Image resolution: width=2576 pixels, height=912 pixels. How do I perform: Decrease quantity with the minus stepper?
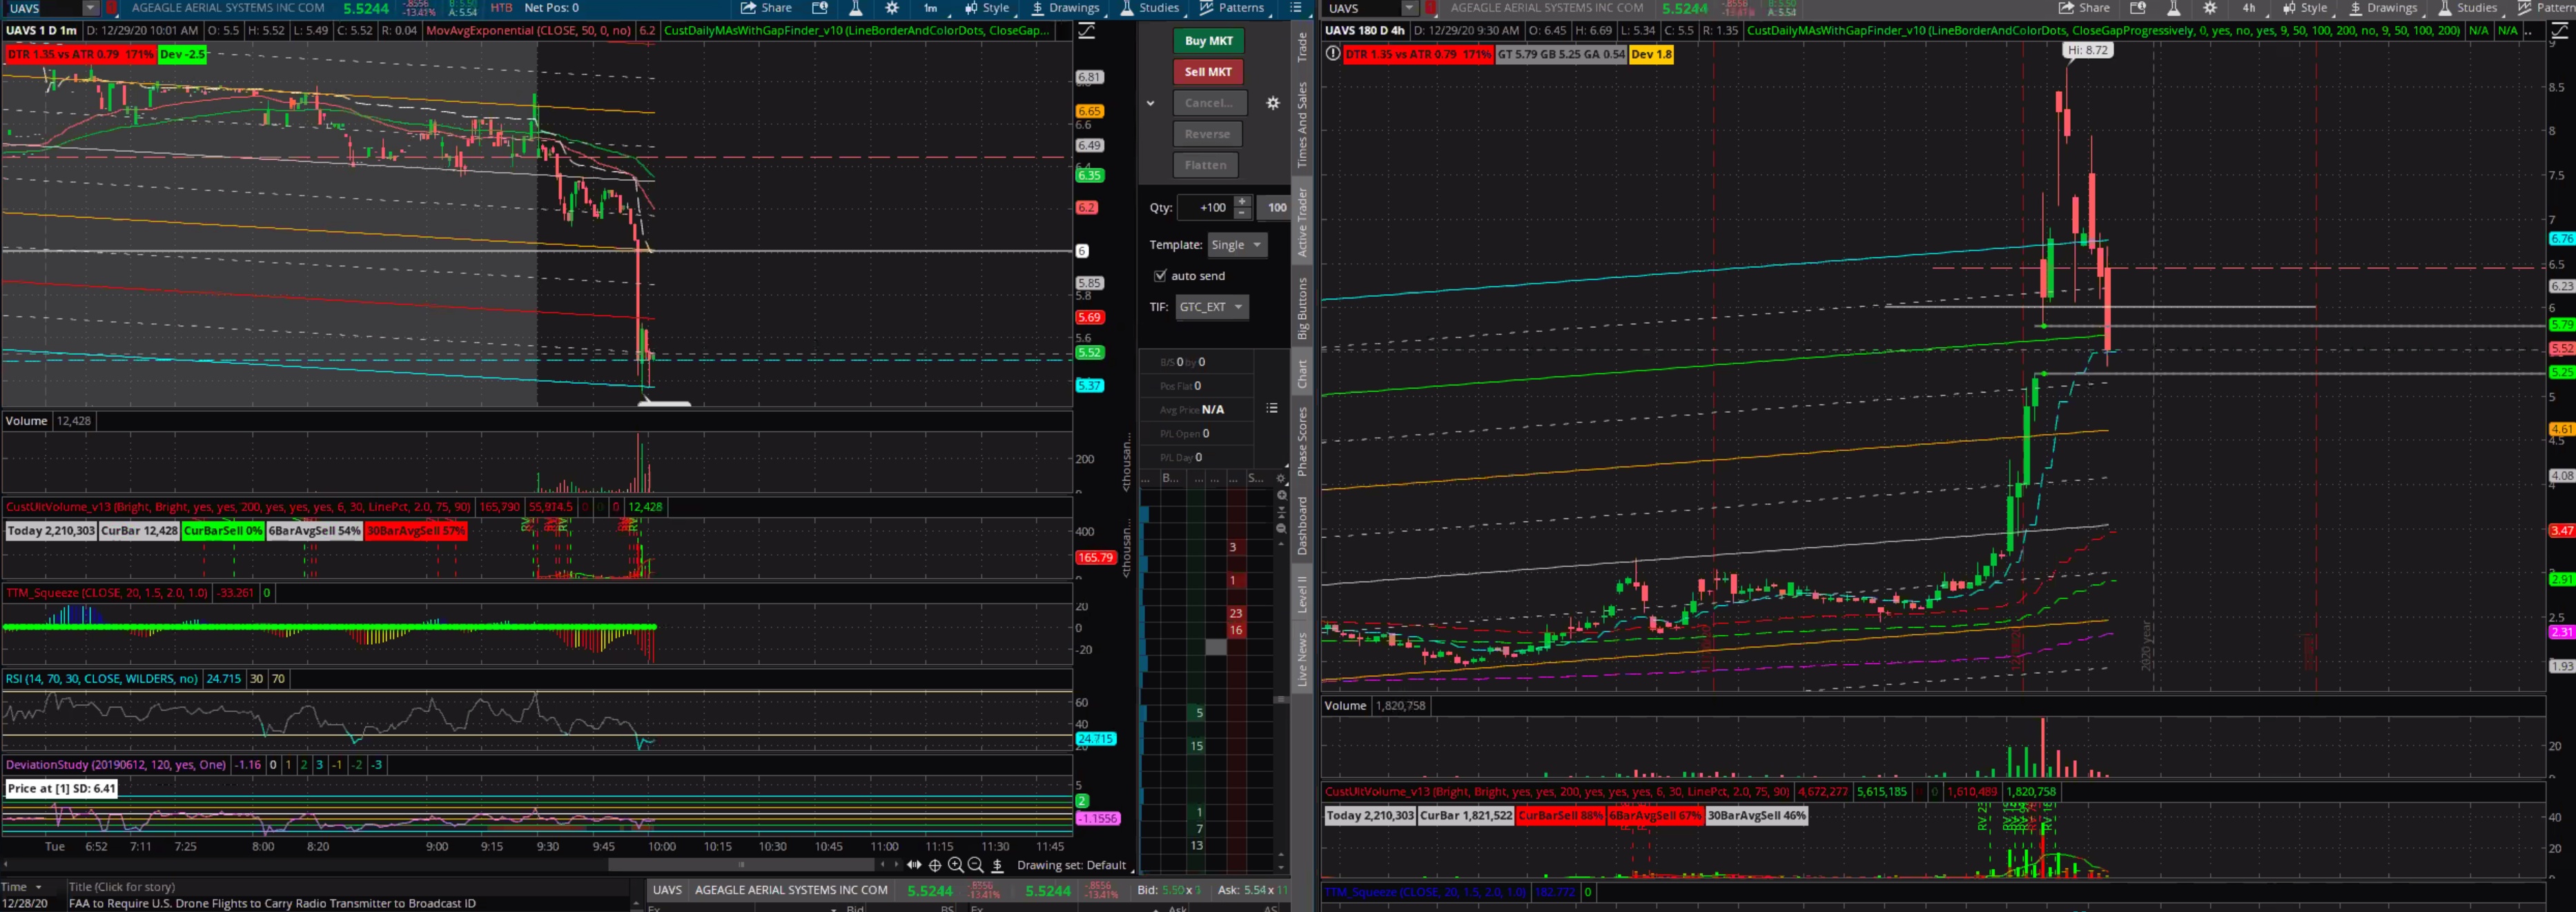click(x=1242, y=213)
